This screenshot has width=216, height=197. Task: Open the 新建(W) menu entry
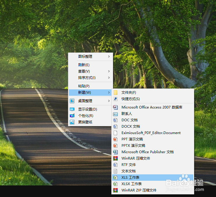(90, 93)
